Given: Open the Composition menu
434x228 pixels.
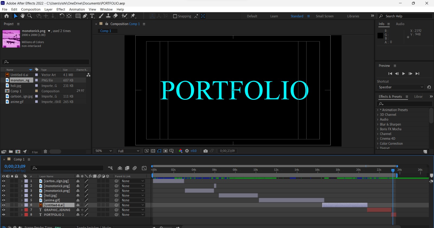Looking at the screenshot, I should pyautogui.click(x=31, y=9).
